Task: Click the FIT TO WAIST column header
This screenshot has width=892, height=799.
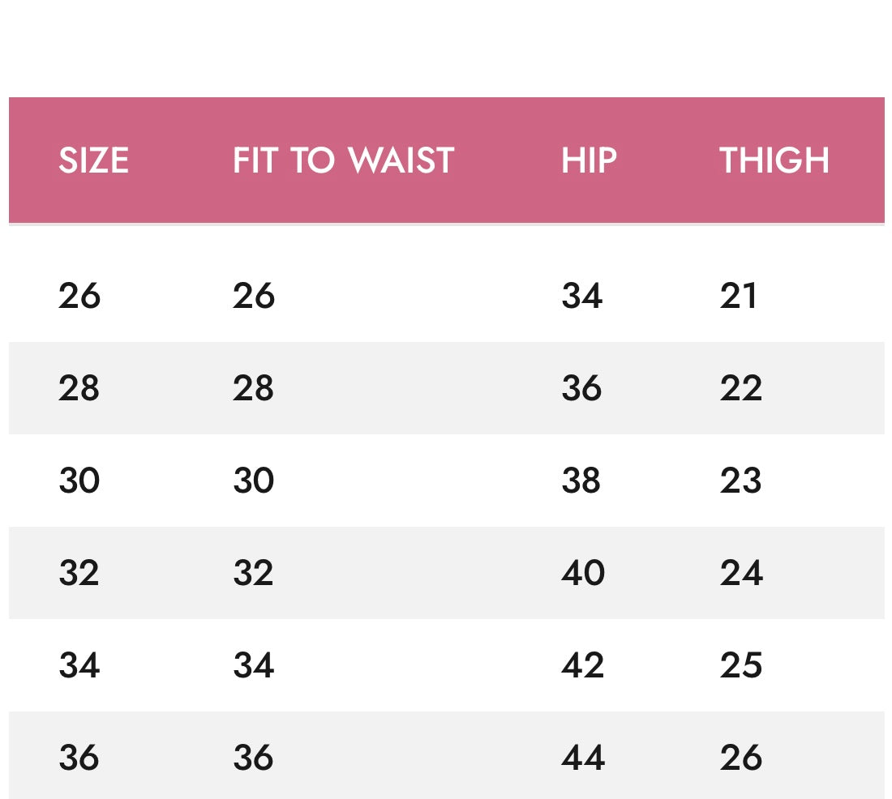Action: coord(343,160)
